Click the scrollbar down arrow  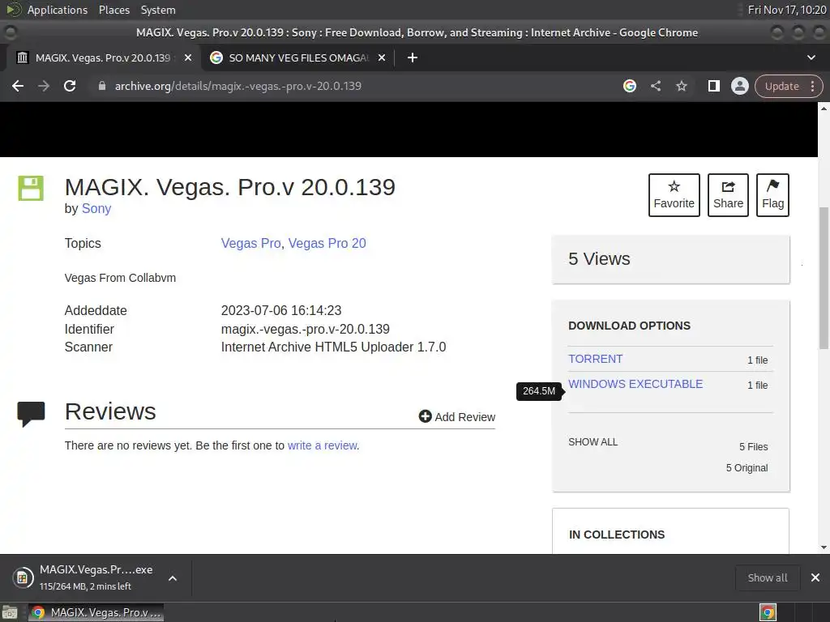pyautogui.click(x=824, y=547)
